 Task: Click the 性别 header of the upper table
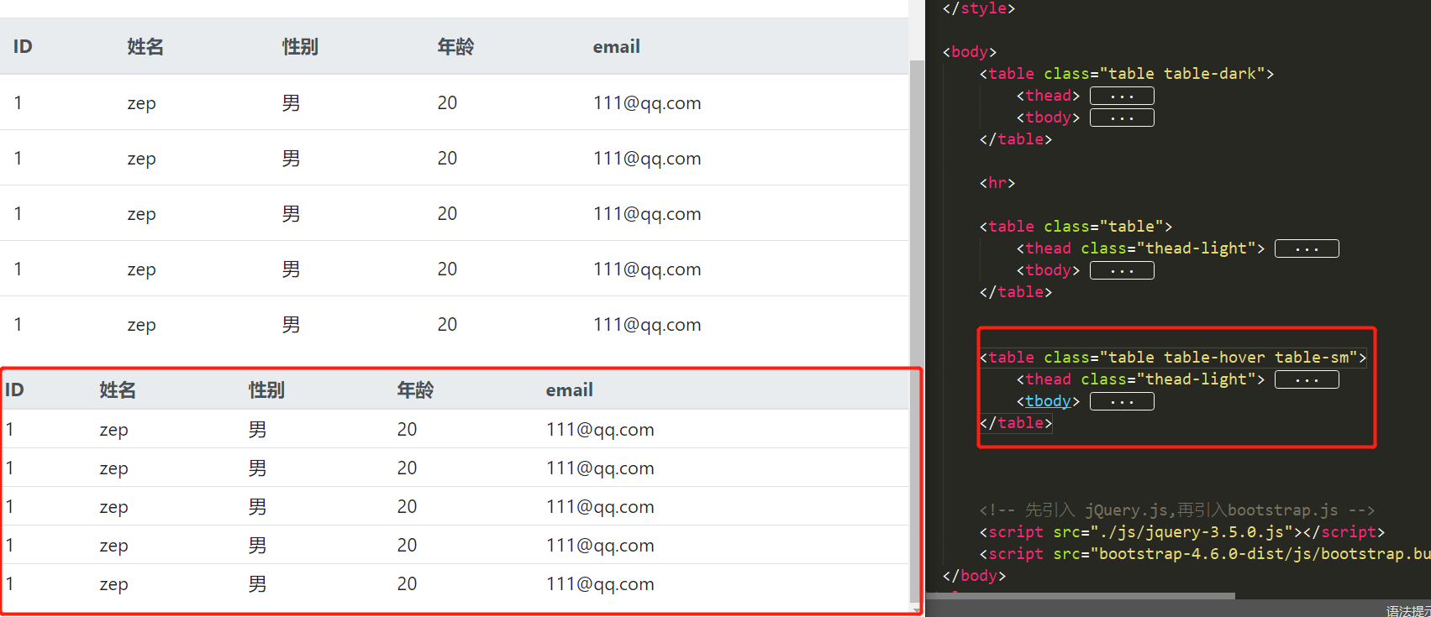point(300,47)
